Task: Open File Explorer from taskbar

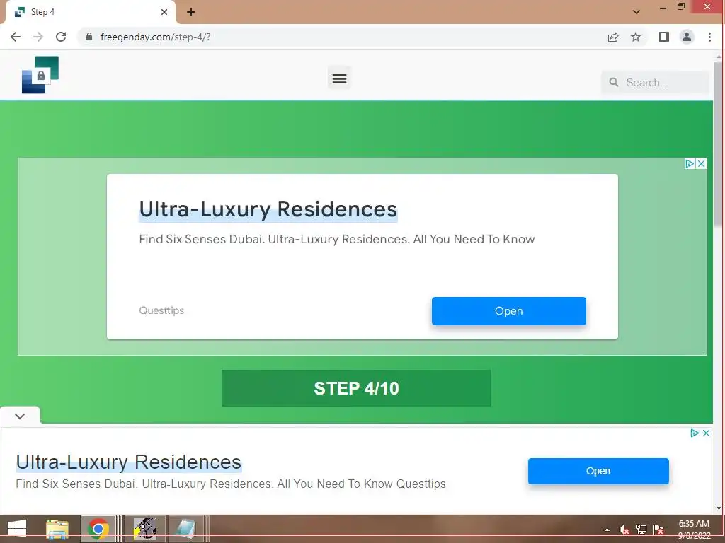Action: click(x=57, y=528)
